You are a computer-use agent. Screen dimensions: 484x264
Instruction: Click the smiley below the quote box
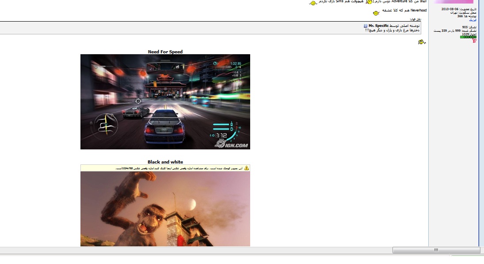421,42
